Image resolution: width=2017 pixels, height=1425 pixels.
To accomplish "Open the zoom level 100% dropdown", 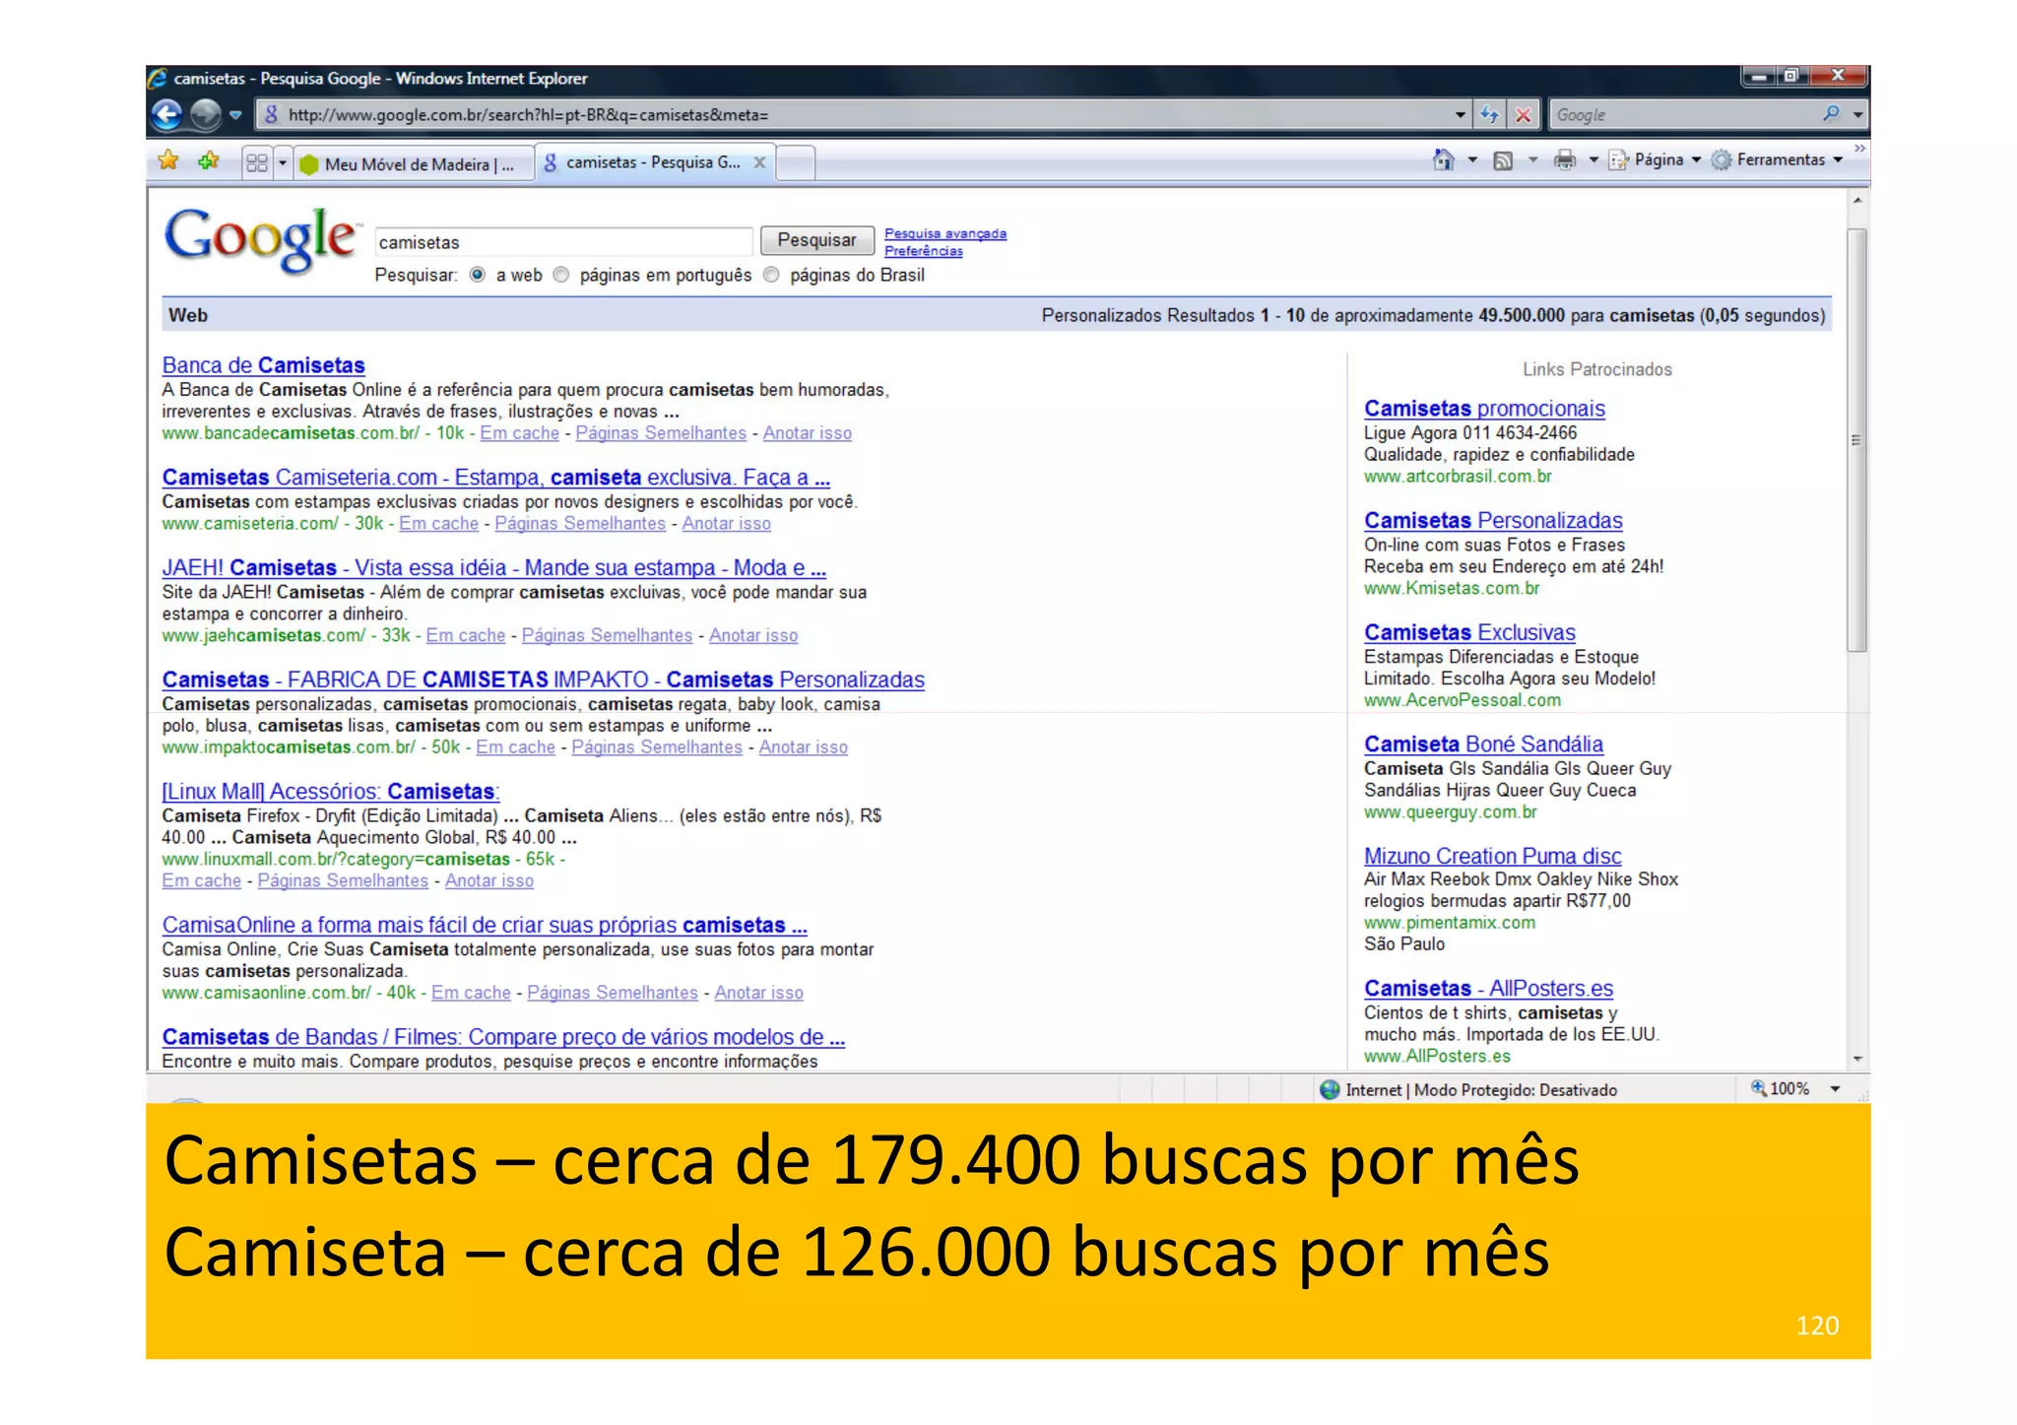I will (1835, 1089).
